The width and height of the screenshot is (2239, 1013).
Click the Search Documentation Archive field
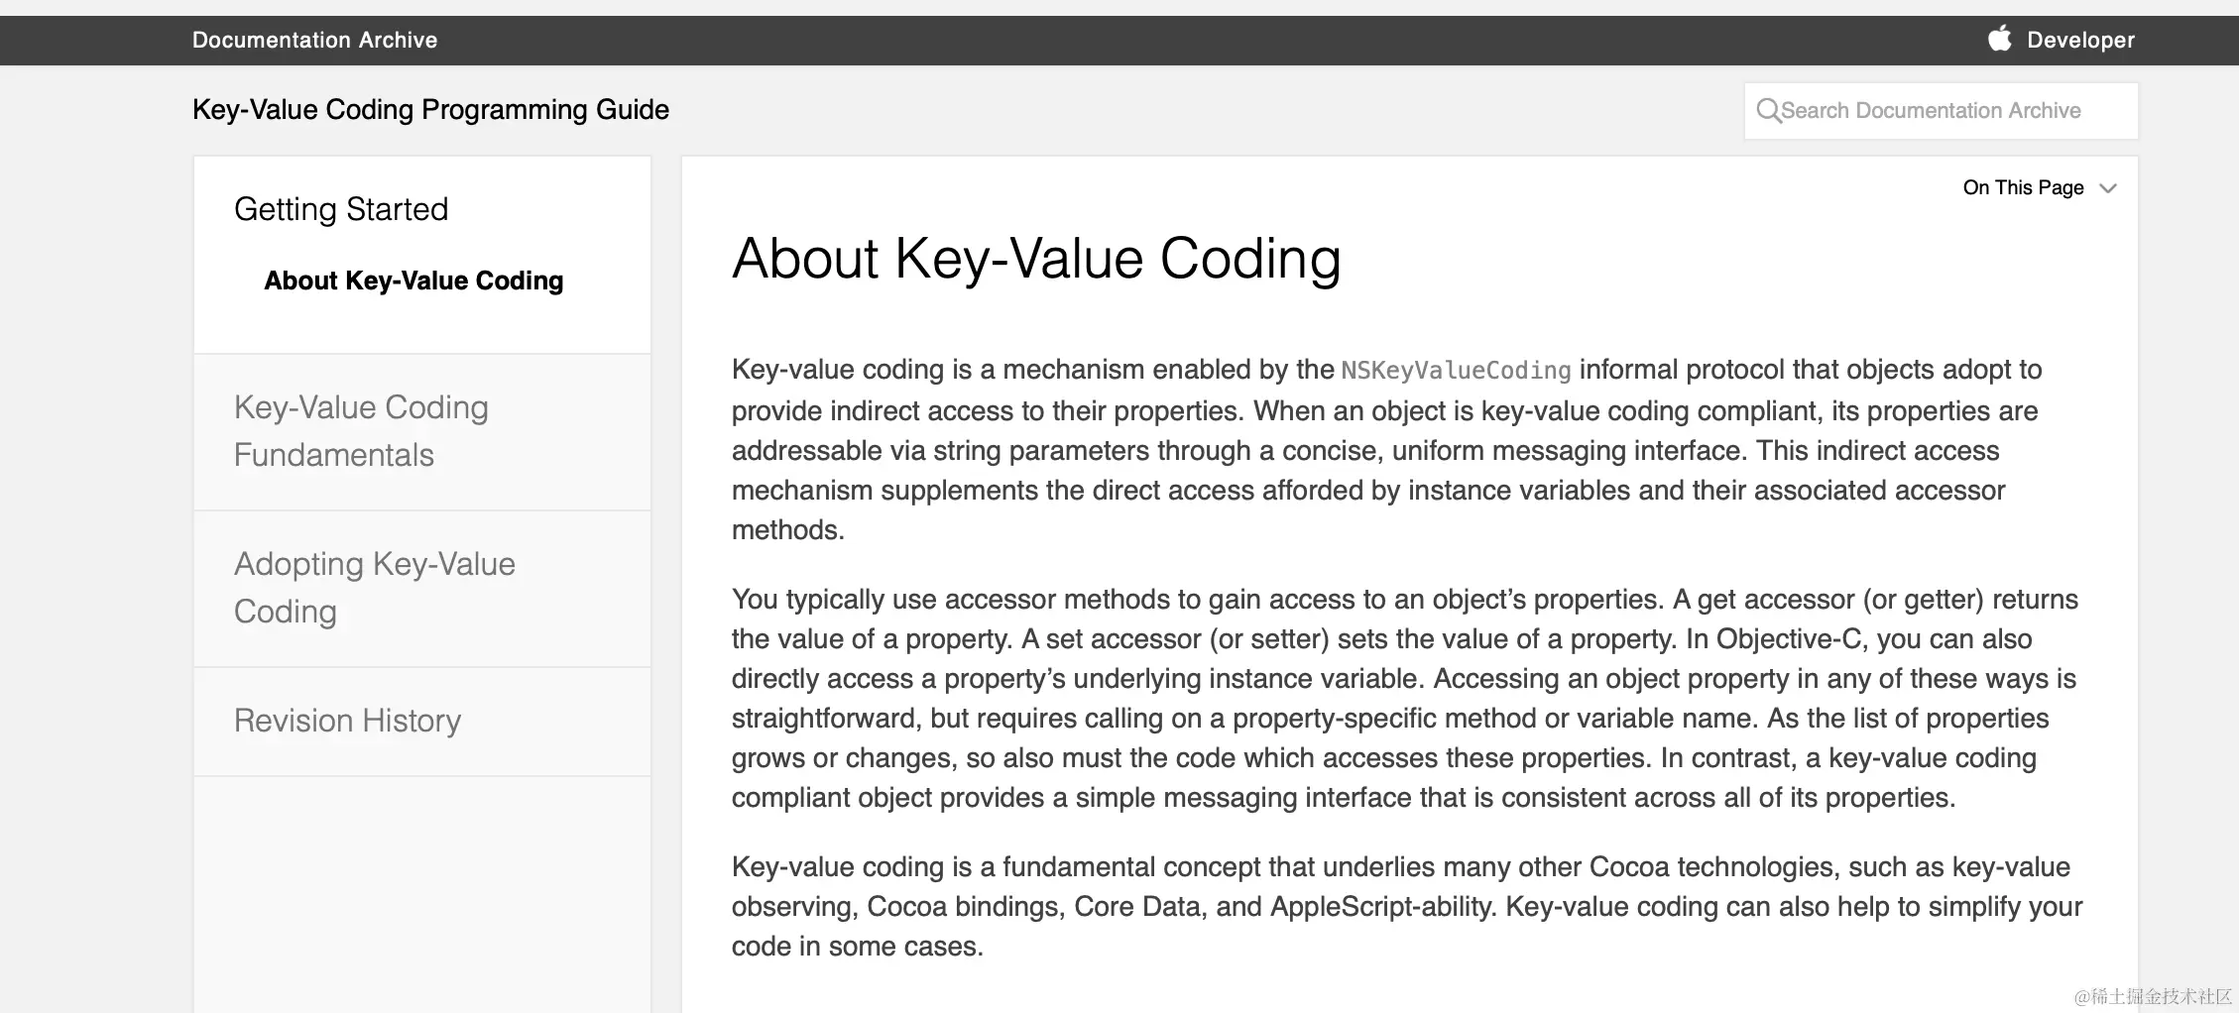(1941, 110)
